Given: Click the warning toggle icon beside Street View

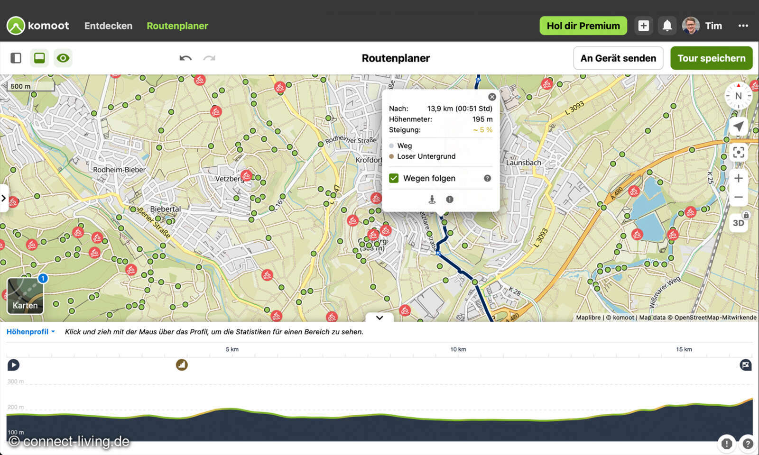Looking at the screenshot, I should click(449, 200).
